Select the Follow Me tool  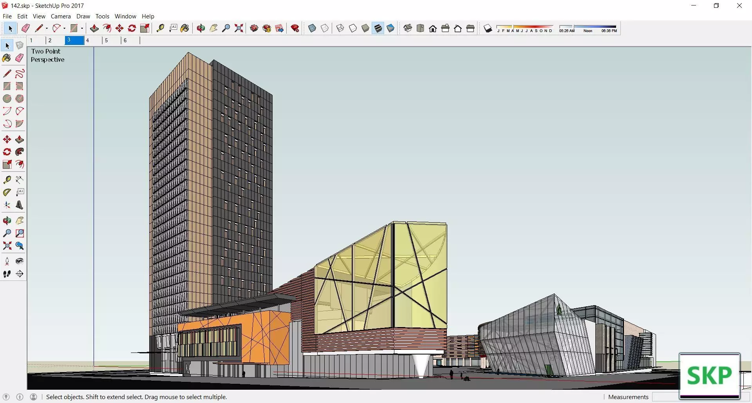pos(20,152)
